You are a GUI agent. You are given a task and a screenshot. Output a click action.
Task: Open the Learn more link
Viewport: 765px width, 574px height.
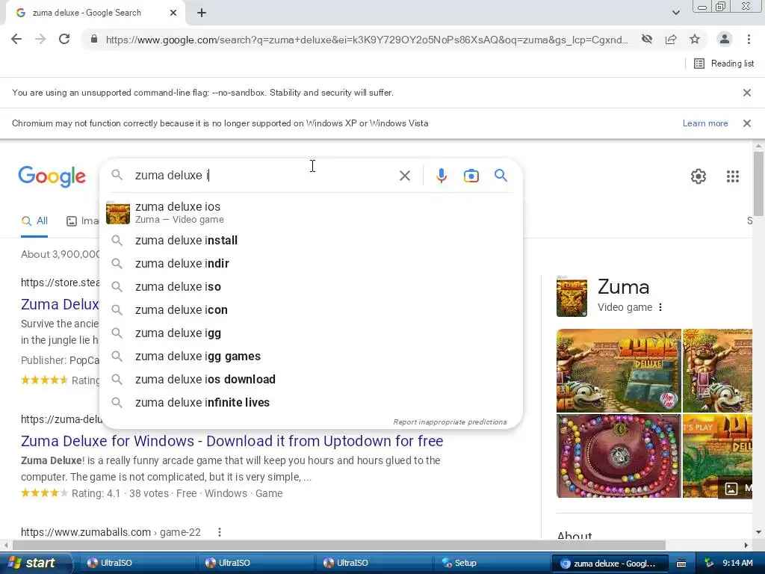click(x=705, y=123)
